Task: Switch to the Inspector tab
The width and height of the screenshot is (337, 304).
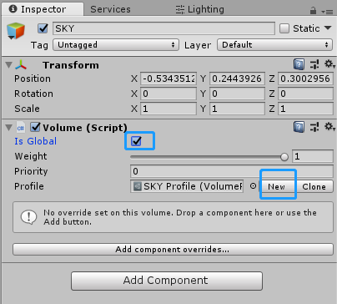Action: tap(43, 9)
